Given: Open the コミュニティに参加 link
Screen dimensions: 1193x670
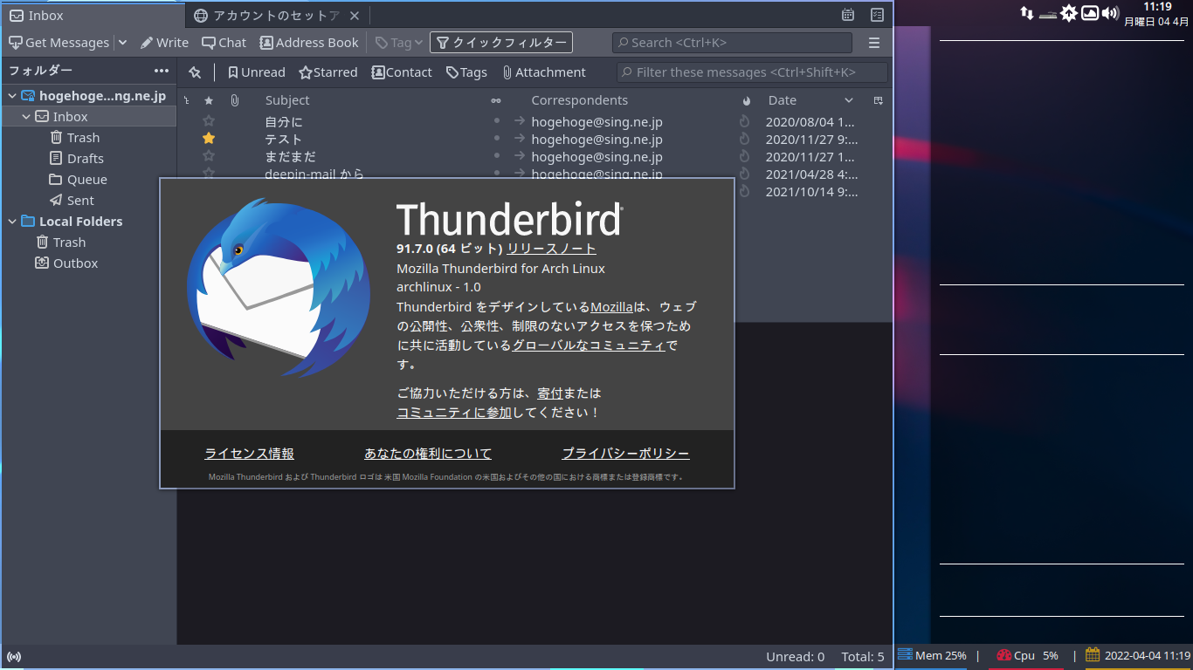Looking at the screenshot, I should click(454, 413).
